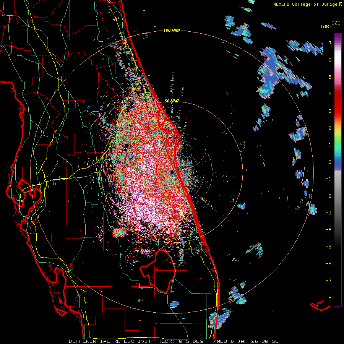The height and width of the screenshot is (344, 344).
Task: Click the ZDR color bar legend
Action: pos(338,170)
